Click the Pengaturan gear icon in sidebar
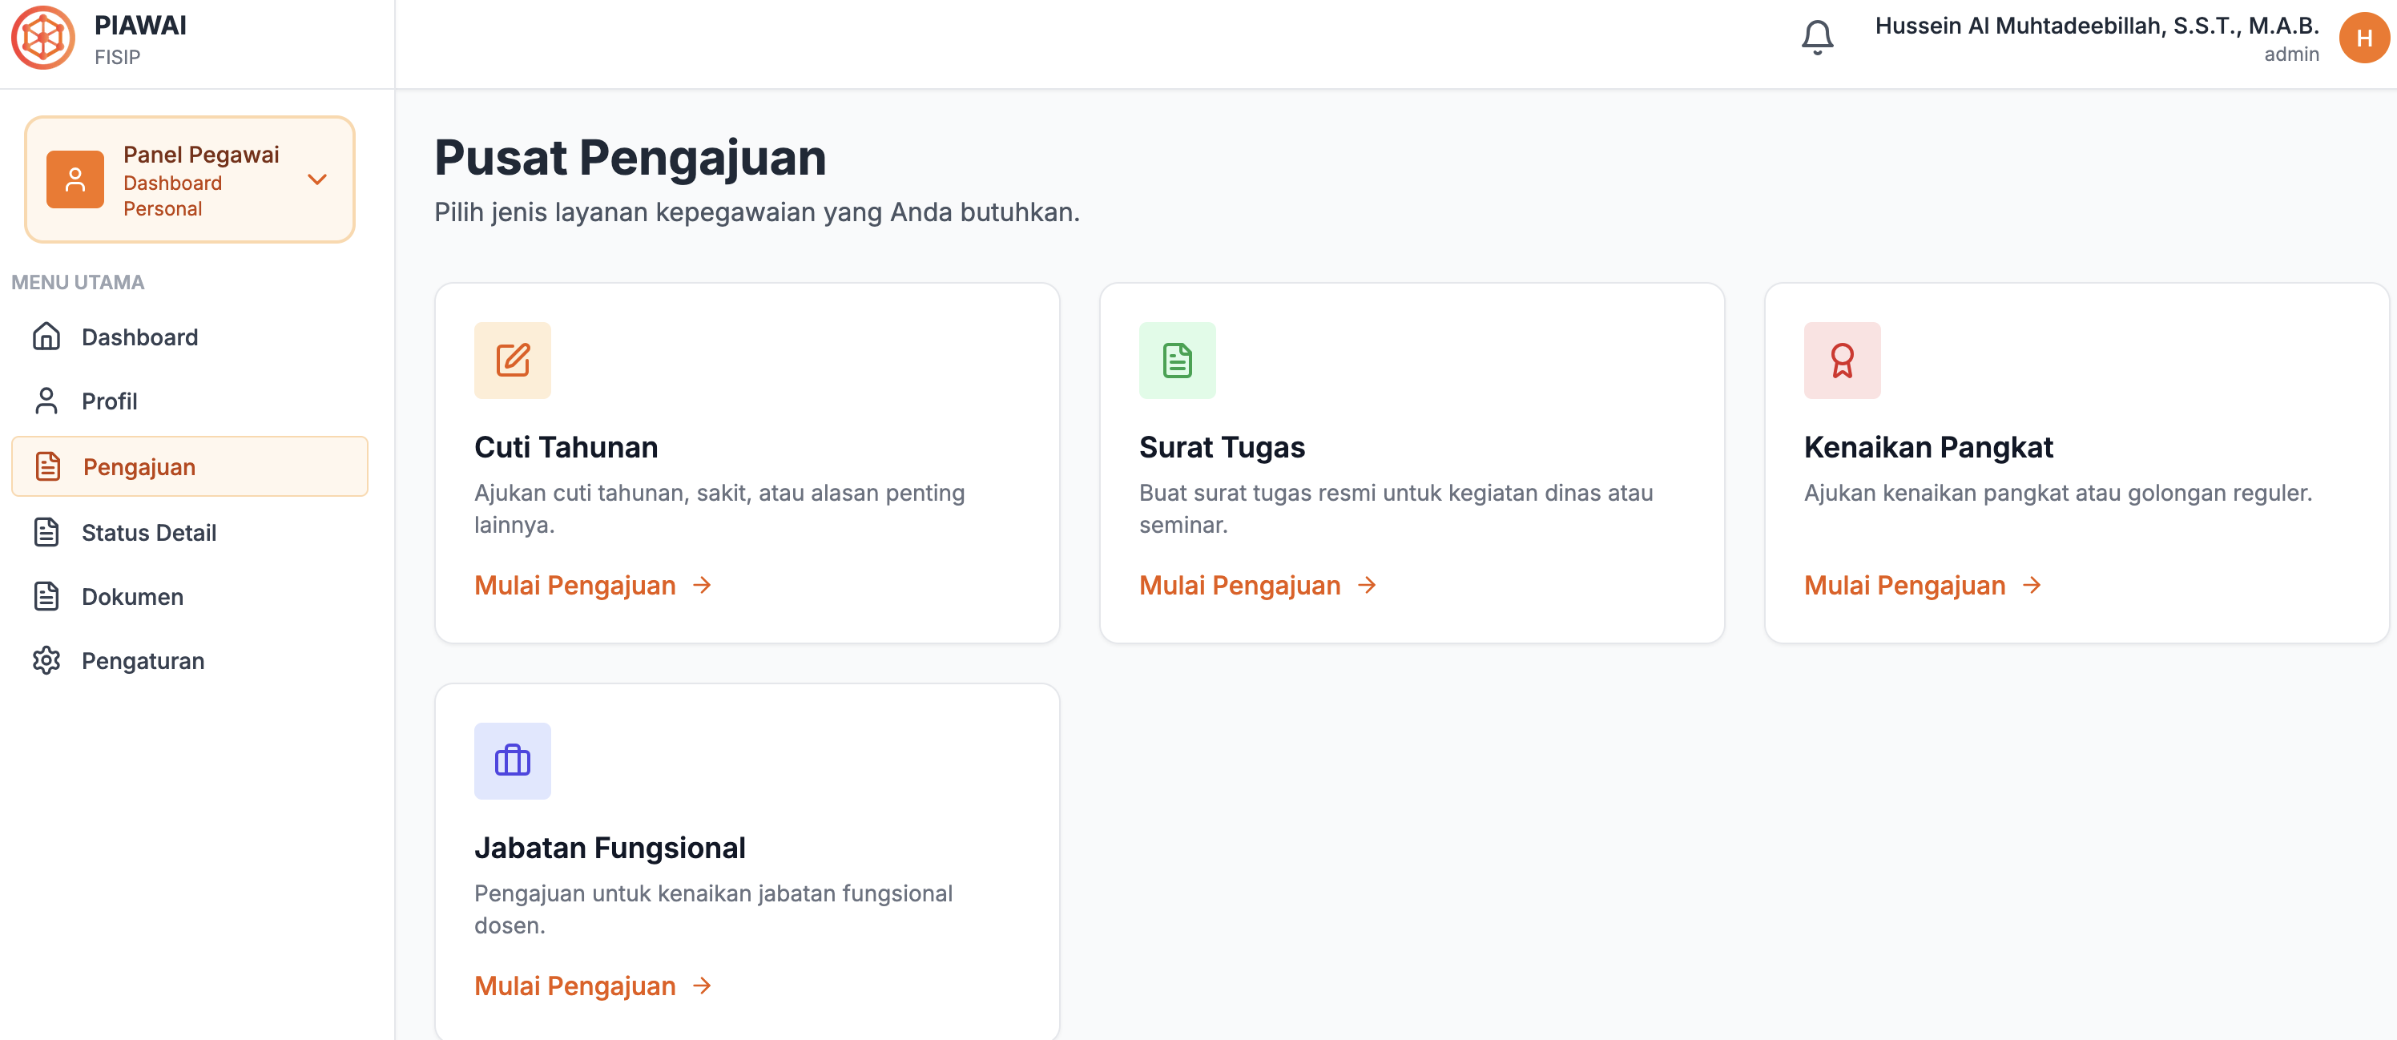Viewport: 2397px width, 1040px height. (x=46, y=660)
